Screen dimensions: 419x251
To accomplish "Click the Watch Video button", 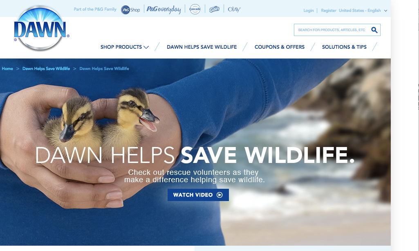I will pyautogui.click(x=198, y=195).
